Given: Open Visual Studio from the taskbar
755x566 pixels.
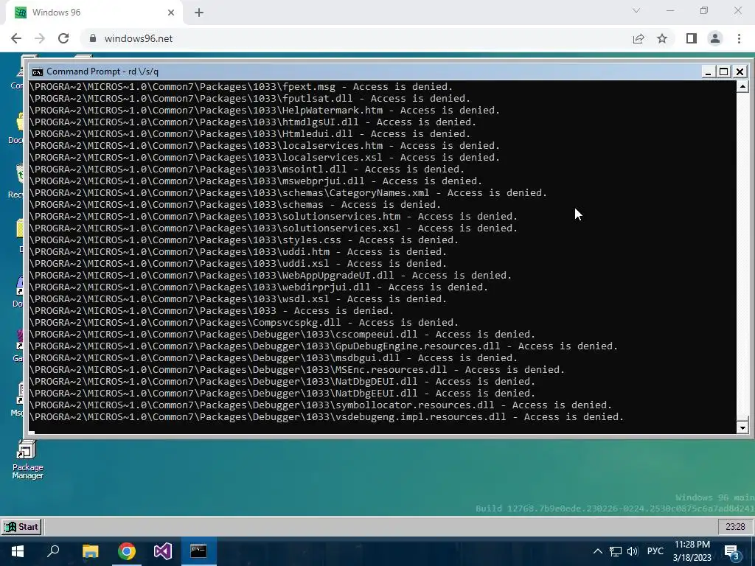Looking at the screenshot, I should [163, 551].
